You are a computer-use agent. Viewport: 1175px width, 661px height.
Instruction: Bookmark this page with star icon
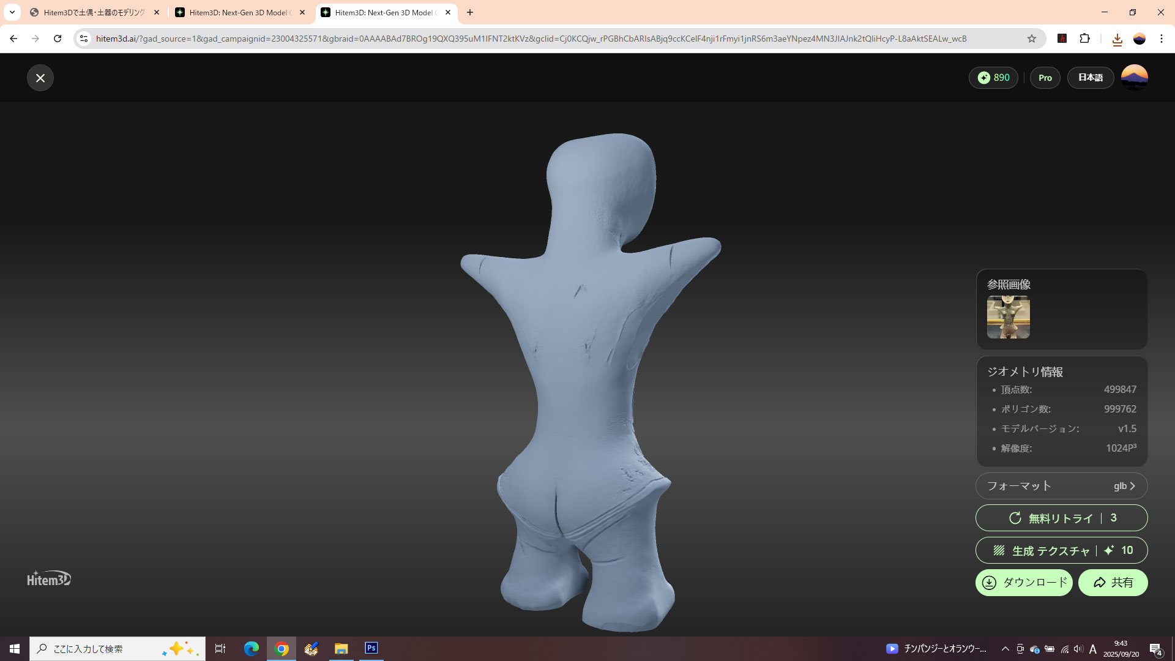coord(1032,39)
